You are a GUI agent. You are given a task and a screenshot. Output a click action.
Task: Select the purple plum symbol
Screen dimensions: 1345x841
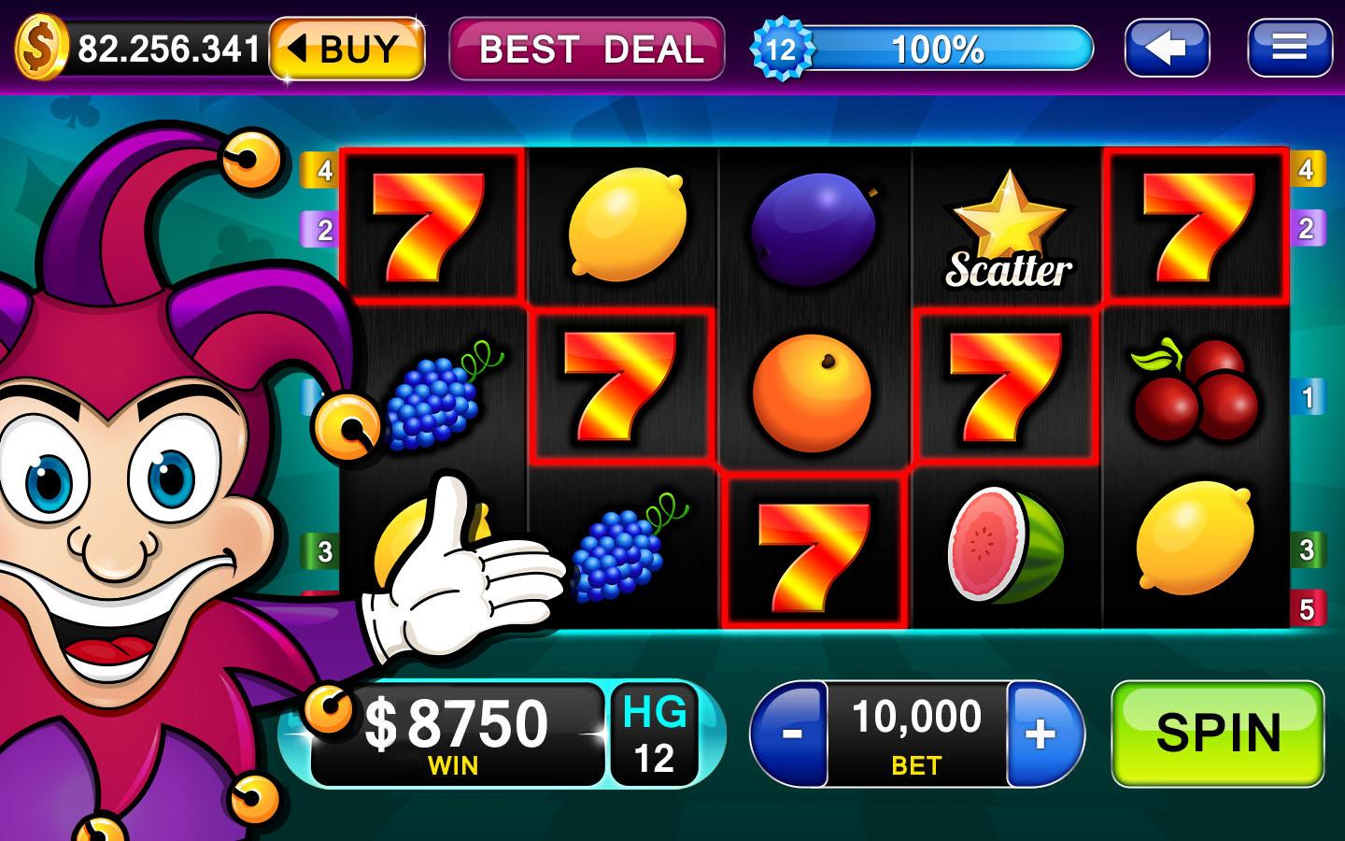tap(814, 226)
